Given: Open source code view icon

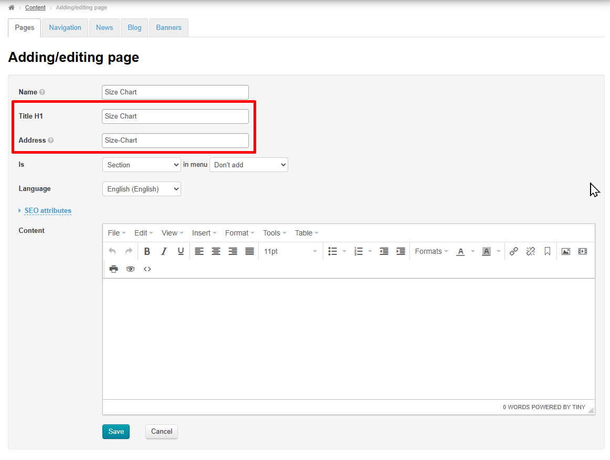Looking at the screenshot, I should click(148, 269).
